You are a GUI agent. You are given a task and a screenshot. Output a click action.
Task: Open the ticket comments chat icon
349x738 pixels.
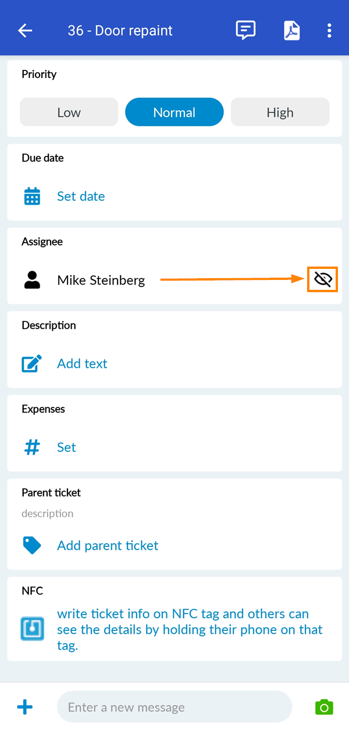(x=245, y=30)
